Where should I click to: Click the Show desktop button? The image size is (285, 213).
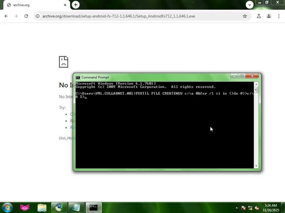[x=283, y=207]
